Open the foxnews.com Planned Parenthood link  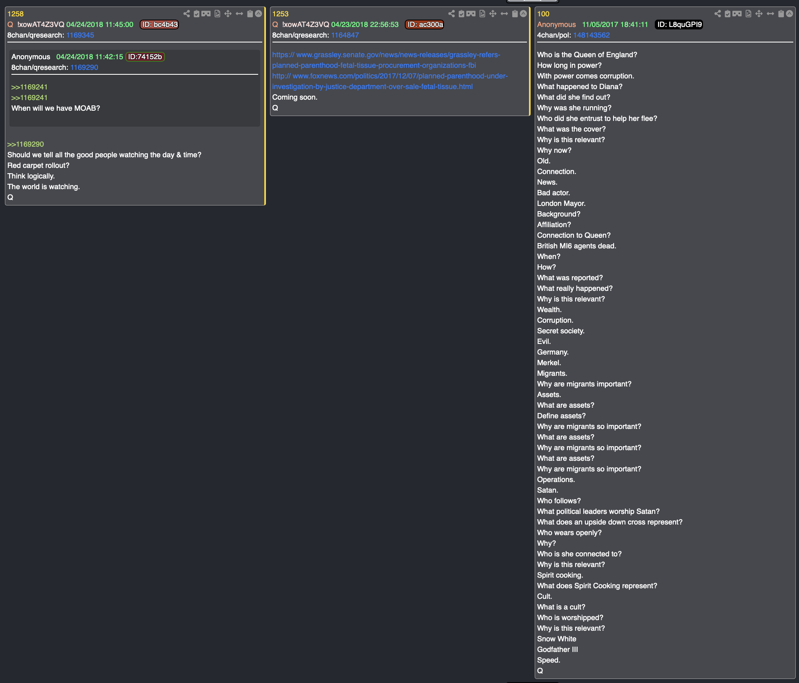click(x=390, y=81)
